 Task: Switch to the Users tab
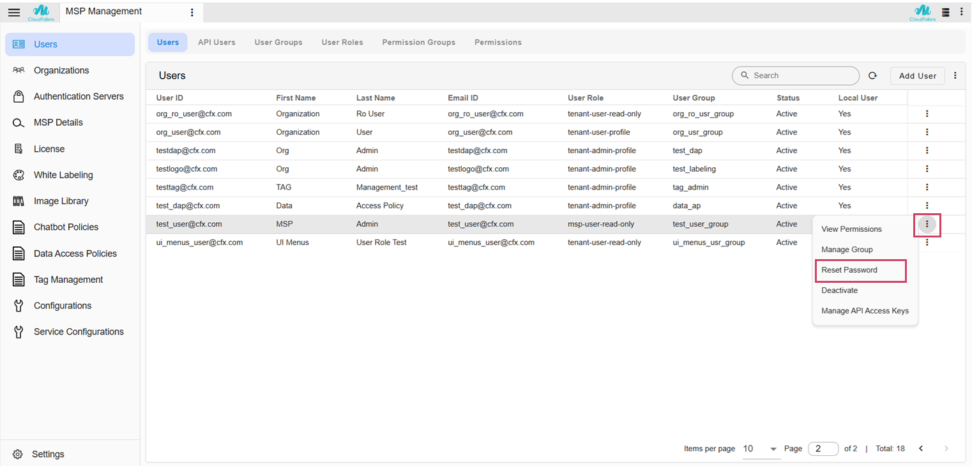click(x=168, y=42)
